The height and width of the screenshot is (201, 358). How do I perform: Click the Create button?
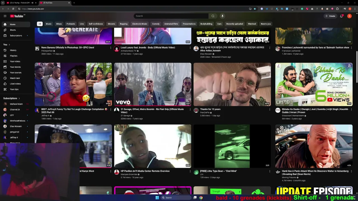point(330,16)
